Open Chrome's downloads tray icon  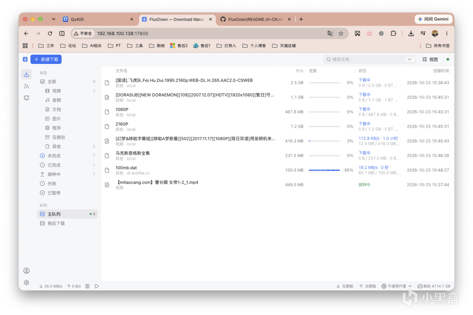pos(411,33)
